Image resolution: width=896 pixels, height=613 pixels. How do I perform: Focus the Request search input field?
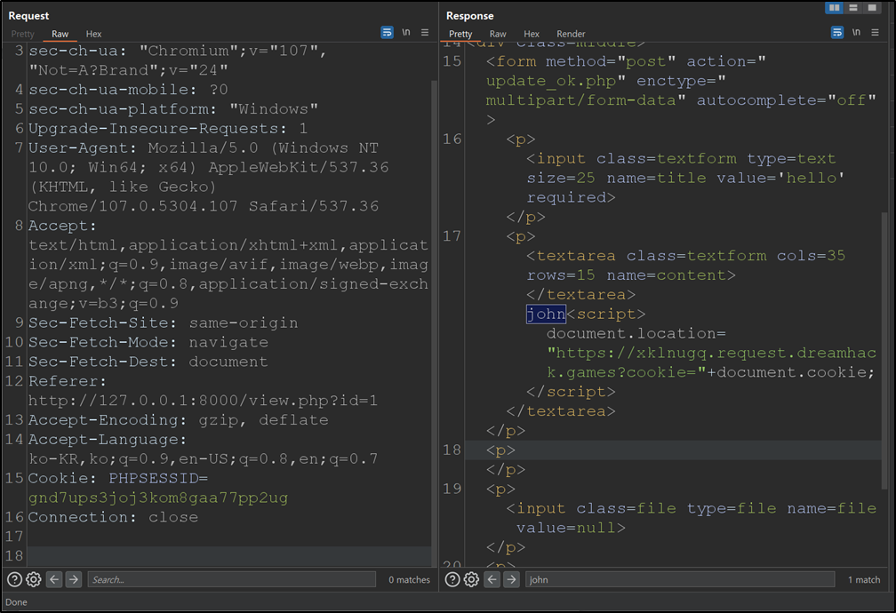click(x=231, y=580)
